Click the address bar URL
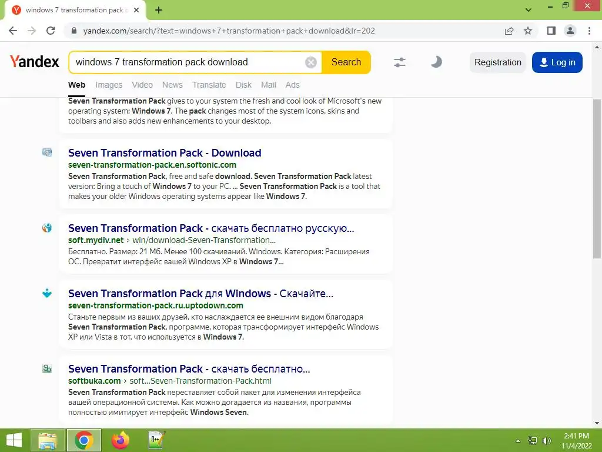The width and height of the screenshot is (602, 452). coord(229,31)
